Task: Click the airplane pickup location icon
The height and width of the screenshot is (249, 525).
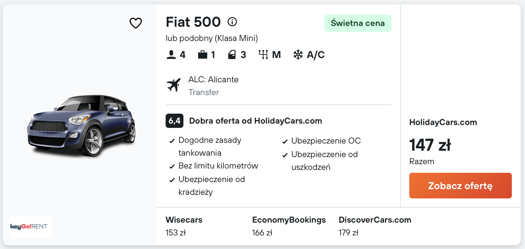Action: pos(174,85)
